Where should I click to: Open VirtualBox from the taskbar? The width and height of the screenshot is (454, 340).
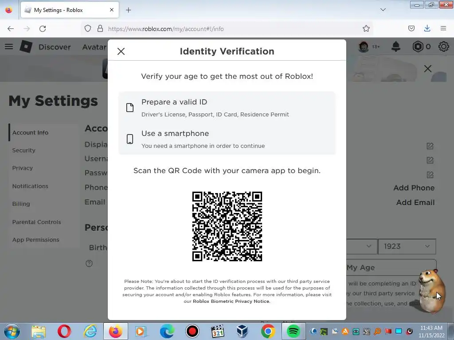pyautogui.click(x=242, y=331)
